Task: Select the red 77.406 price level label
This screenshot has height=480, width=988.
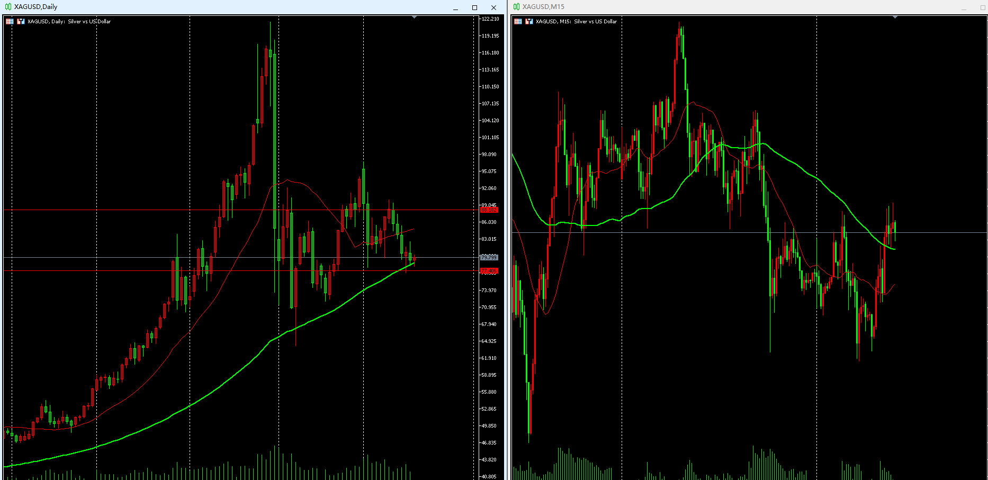Action: (489, 271)
